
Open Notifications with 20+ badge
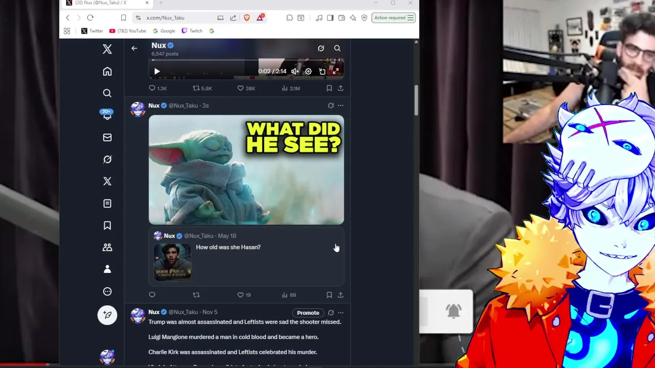coord(107,114)
